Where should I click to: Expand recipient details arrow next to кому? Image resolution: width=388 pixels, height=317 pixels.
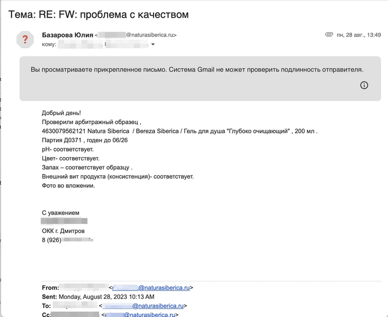(x=153, y=44)
